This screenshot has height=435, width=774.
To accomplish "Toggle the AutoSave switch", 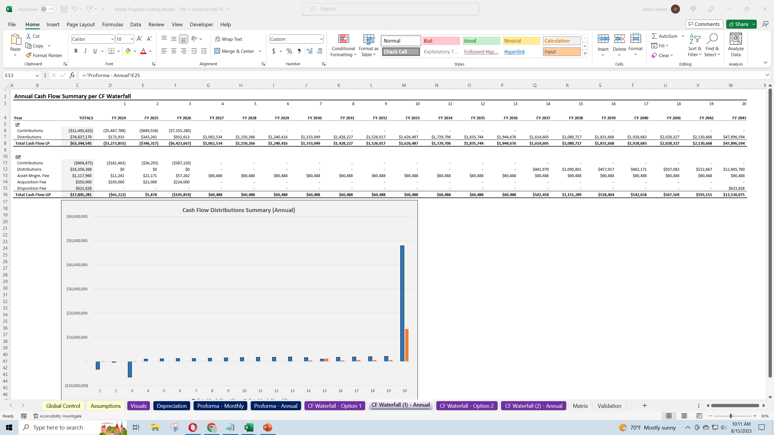I will (48, 9).
